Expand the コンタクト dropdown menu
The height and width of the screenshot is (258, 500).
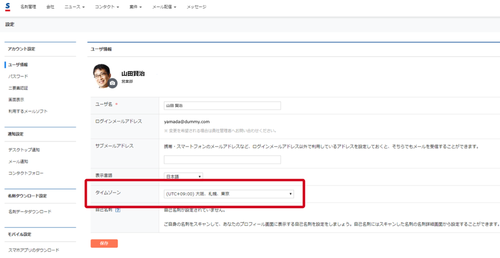(107, 7)
